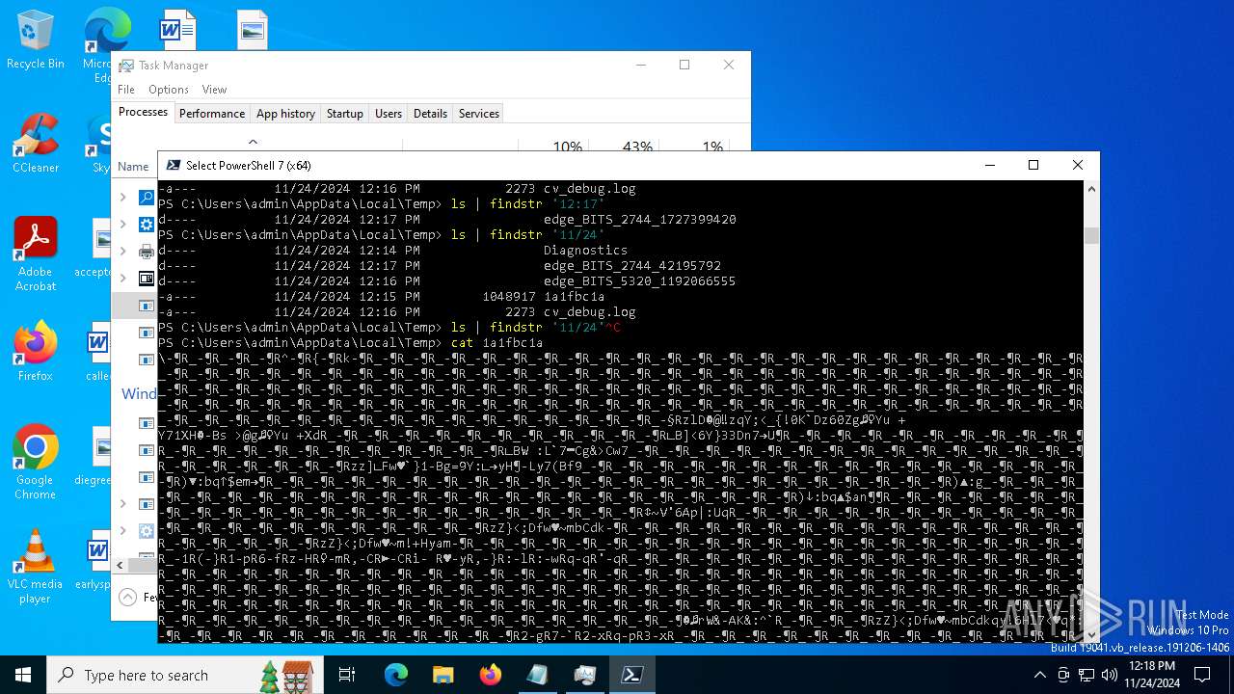This screenshot has height=694, width=1234.
Task: Switch to Task Manager via taskbar icon
Action: [585, 675]
